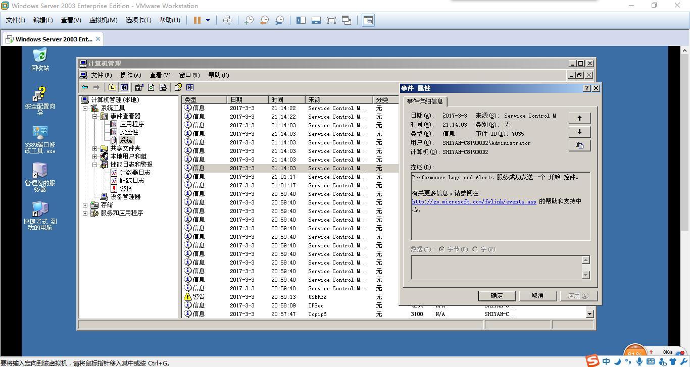Click the back arrow in Computer Management toolbar
This screenshot has height=367, width=690.
coord(85,87)
